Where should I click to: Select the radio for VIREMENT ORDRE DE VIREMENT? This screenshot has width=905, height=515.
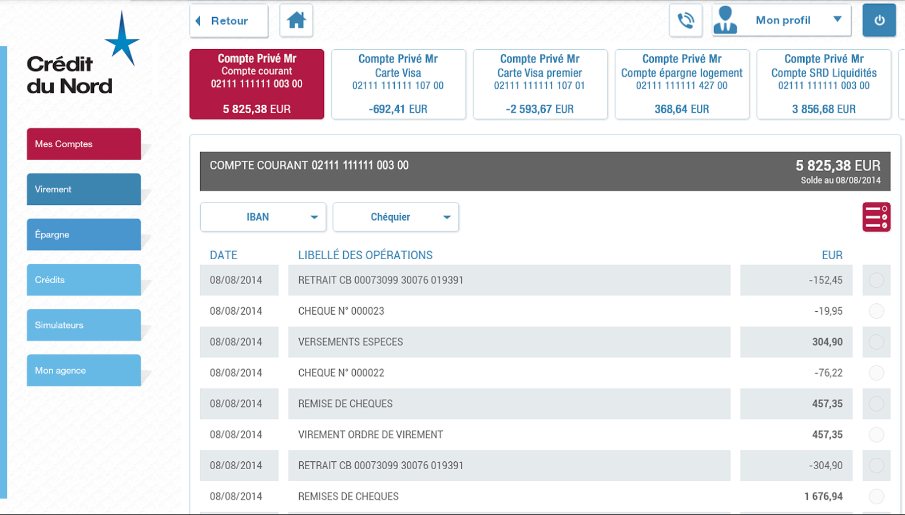pos(876,435)
